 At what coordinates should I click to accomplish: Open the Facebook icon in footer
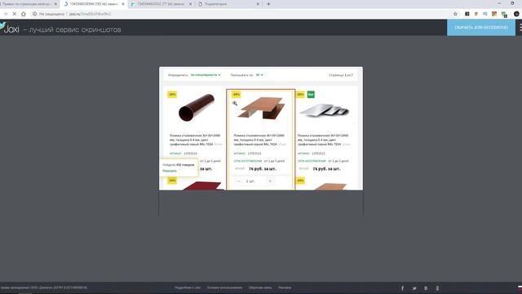402,288
